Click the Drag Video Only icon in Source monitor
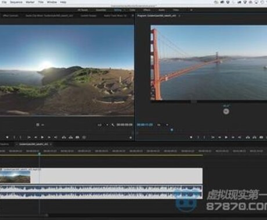 pyautogui.click(x=38, y=125)
